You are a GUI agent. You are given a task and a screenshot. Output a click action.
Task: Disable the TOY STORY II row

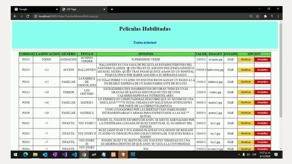(262, 133)
